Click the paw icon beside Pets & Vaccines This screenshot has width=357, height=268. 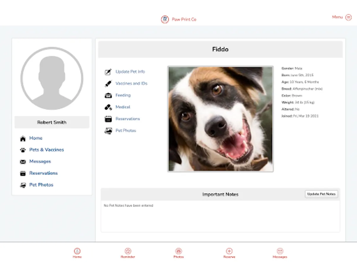click(x=23, y=150)
